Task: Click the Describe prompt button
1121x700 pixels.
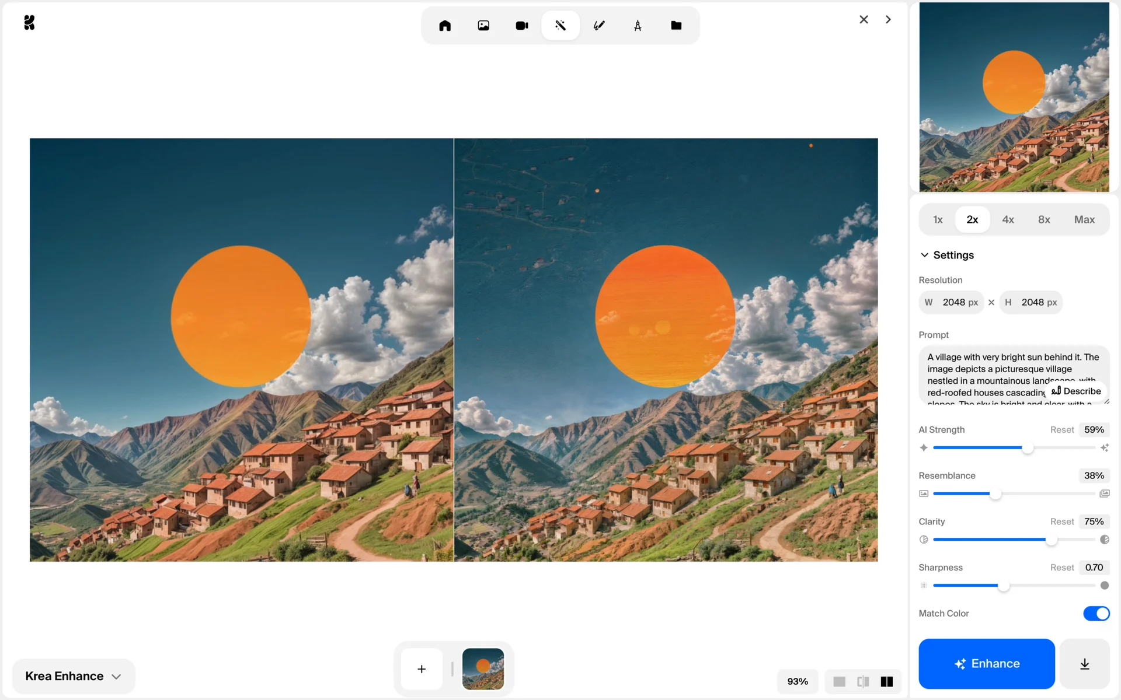Action: click(1076, 391)
